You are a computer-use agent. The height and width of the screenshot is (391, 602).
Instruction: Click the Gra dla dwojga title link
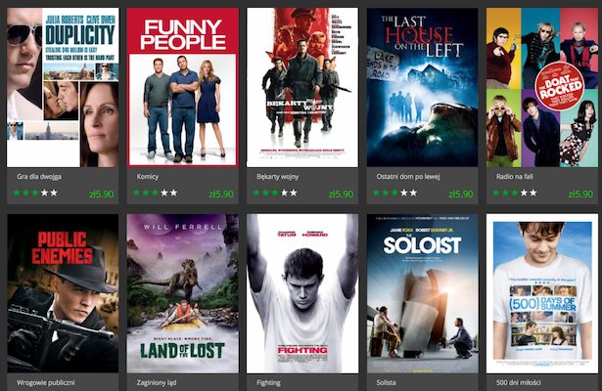pos(39,177)
